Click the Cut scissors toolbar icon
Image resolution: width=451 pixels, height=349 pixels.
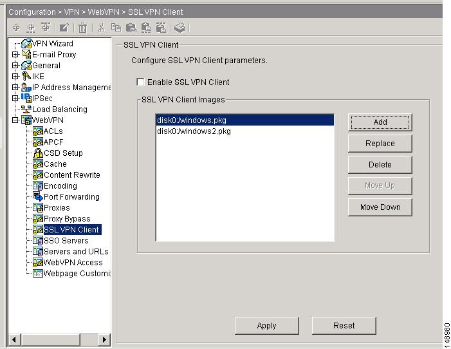[x=101, y=28]
